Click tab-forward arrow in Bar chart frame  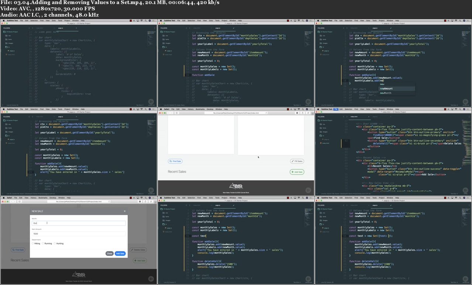coord(33,28)
